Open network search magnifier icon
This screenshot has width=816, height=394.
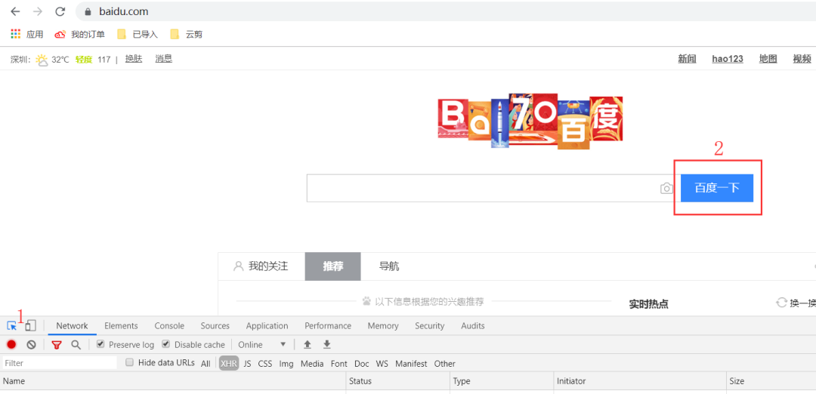click(76, 345)
